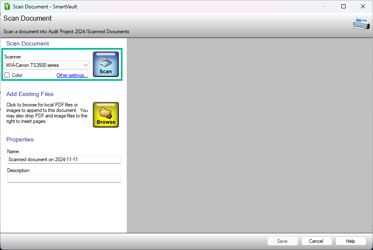Click the scanner illustration in header banner
The height and width of the screenshot is (250, 373).
[360, 23]
